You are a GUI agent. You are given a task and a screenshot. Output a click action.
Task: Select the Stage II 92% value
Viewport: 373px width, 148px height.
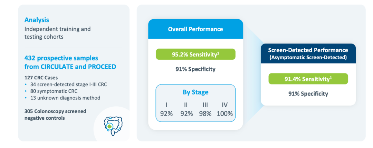[186, 114]
